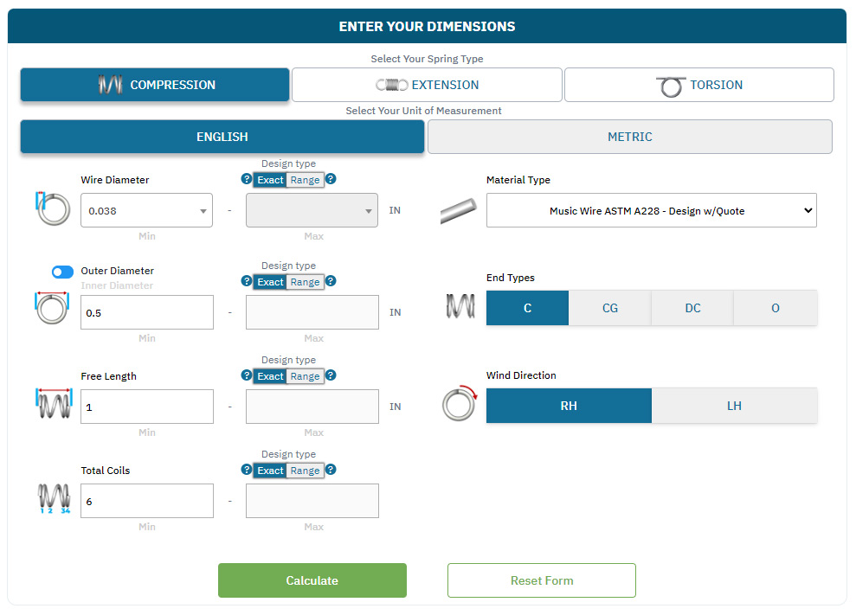Click help icon right of Free Length Range
Viewport: 856px width, 615px height.
point(331,376)
